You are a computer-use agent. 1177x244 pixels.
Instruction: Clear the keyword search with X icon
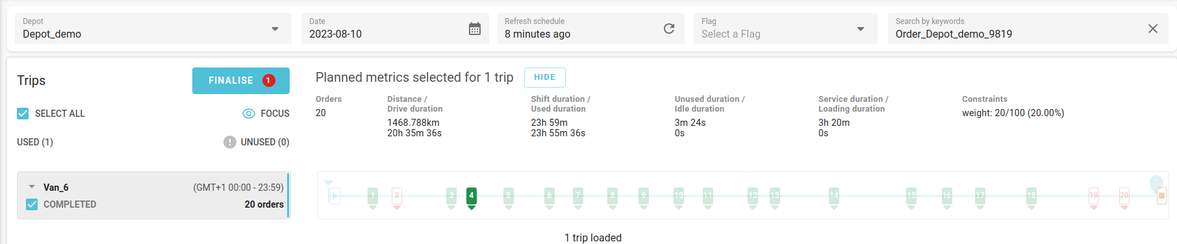pyautogui.click(x=1153, y=29)
